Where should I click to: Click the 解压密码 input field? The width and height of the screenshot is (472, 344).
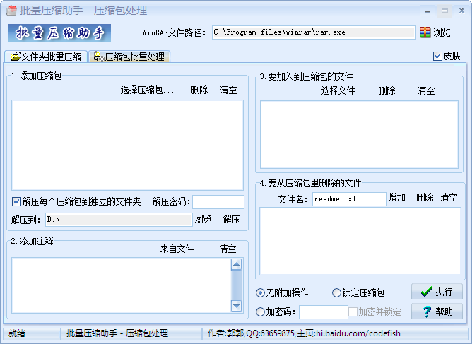point(218,201)
